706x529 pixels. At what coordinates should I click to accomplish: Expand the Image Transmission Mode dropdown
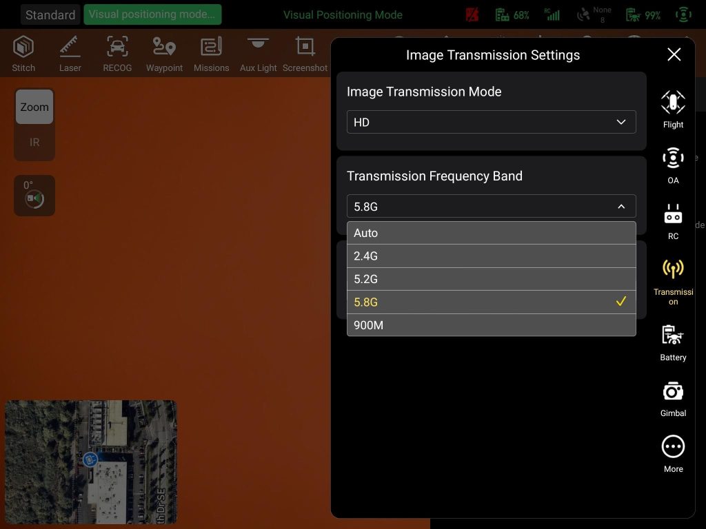491,123
